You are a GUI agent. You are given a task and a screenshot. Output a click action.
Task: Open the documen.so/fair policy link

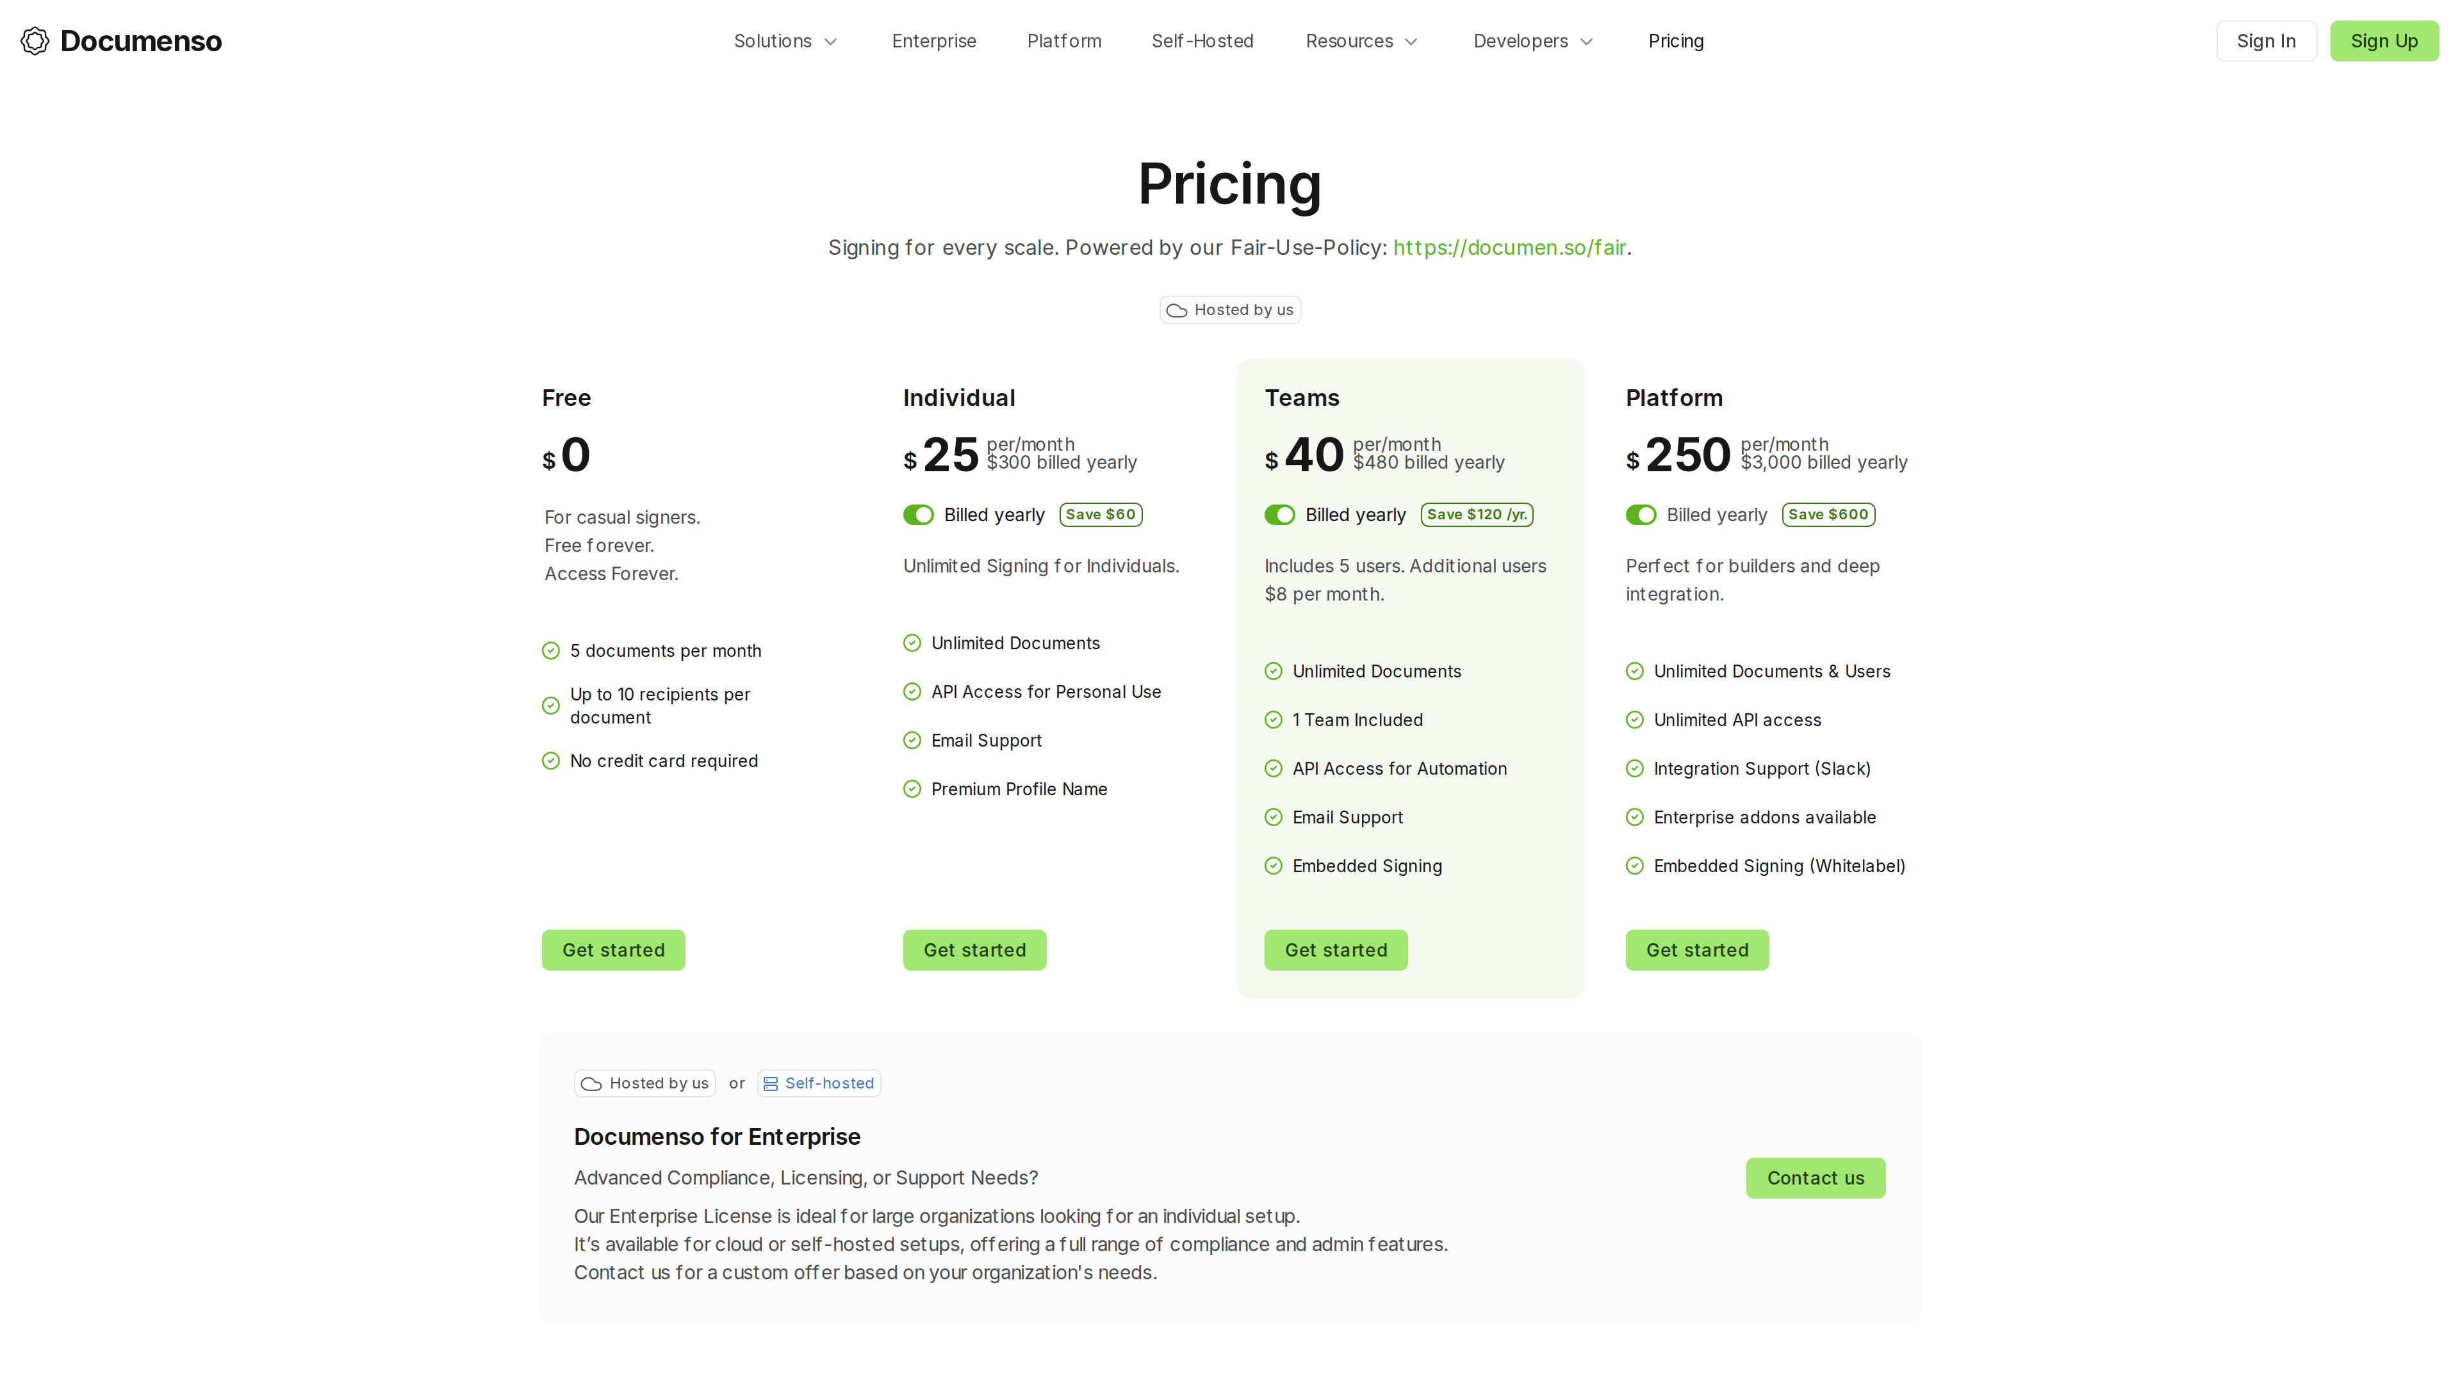pos(1509,248)
